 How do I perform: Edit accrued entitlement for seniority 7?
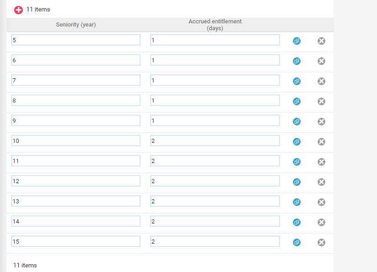(x=215, y=80)
